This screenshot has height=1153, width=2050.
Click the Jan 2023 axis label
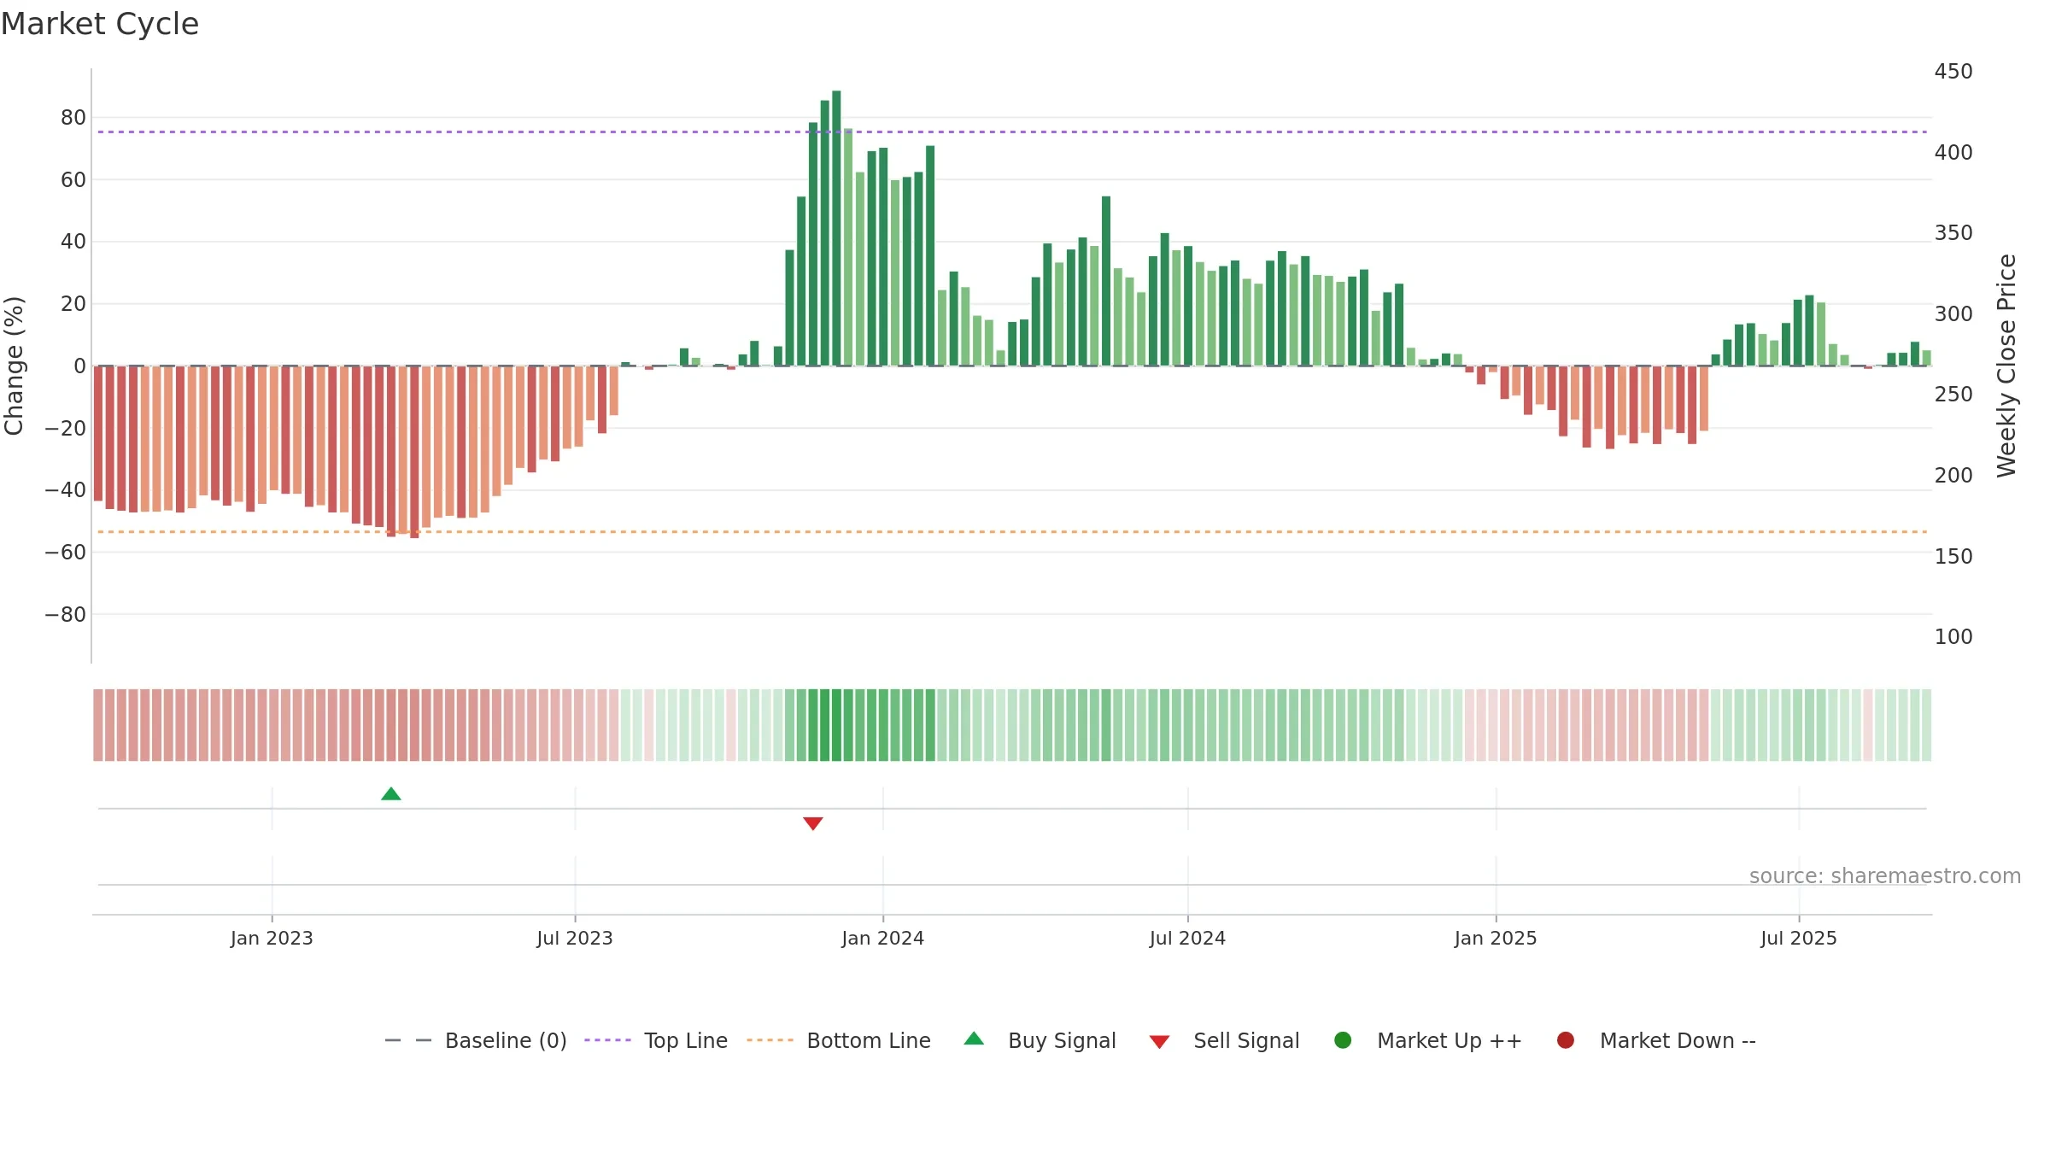(x=272, y=939)
